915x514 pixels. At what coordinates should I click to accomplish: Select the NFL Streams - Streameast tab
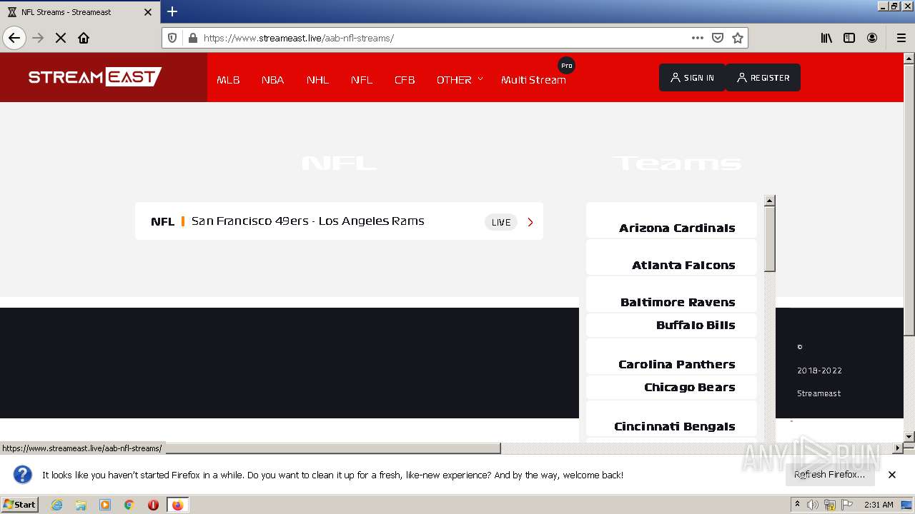point(80,12)
